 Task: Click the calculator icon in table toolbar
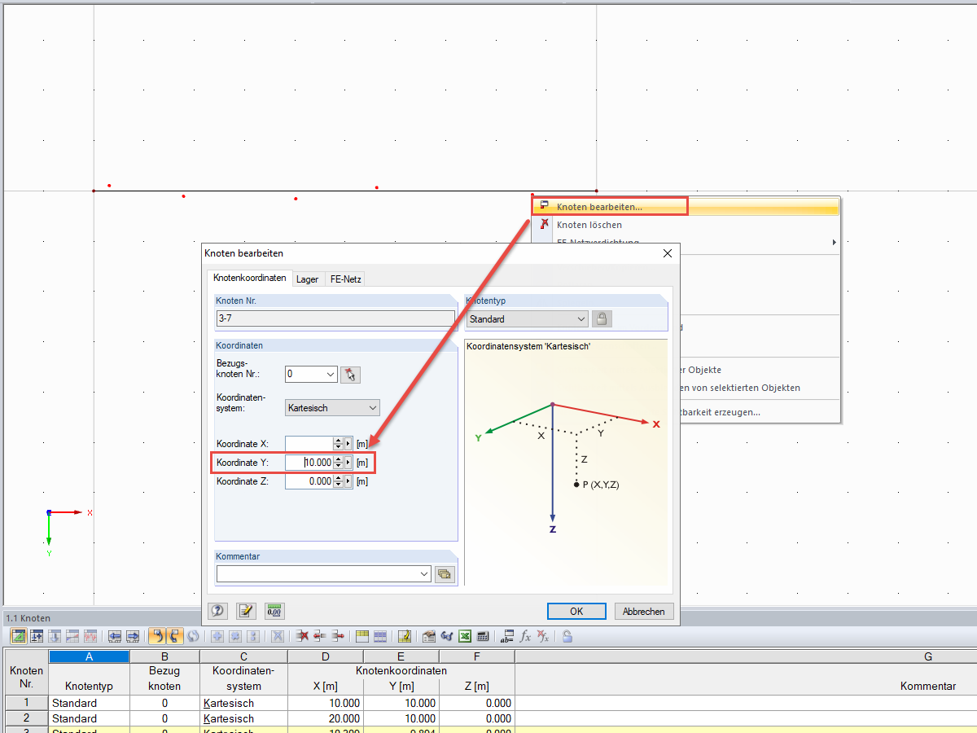(x=483, y=636)
